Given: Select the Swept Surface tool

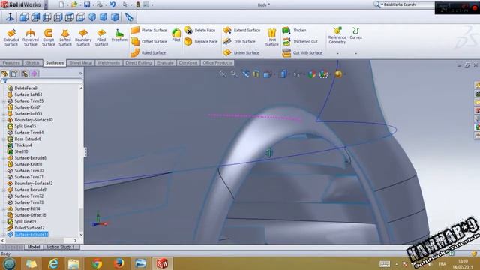Looking at the screenshot, I should click(48, 37).
